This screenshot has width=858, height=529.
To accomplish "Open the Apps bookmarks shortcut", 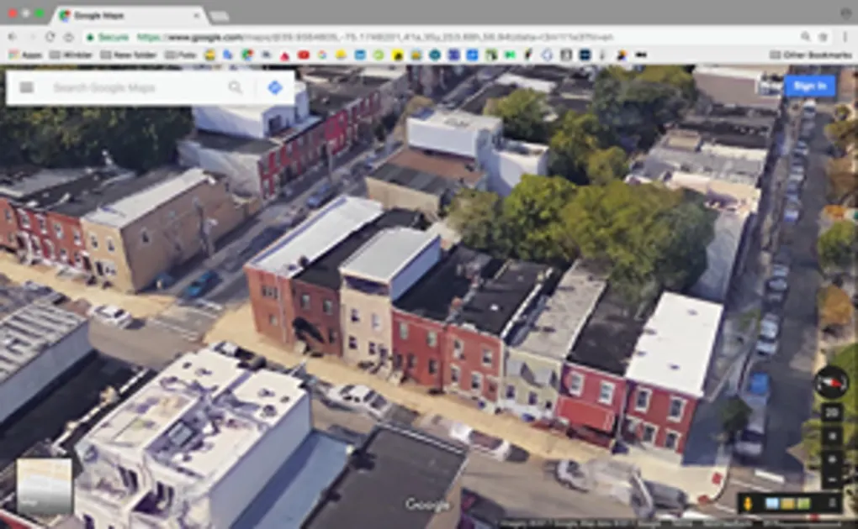I will pyautogui.click(x=25, y=55).
